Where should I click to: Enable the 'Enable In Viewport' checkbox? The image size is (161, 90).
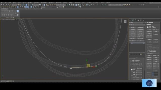pos(131,62)
